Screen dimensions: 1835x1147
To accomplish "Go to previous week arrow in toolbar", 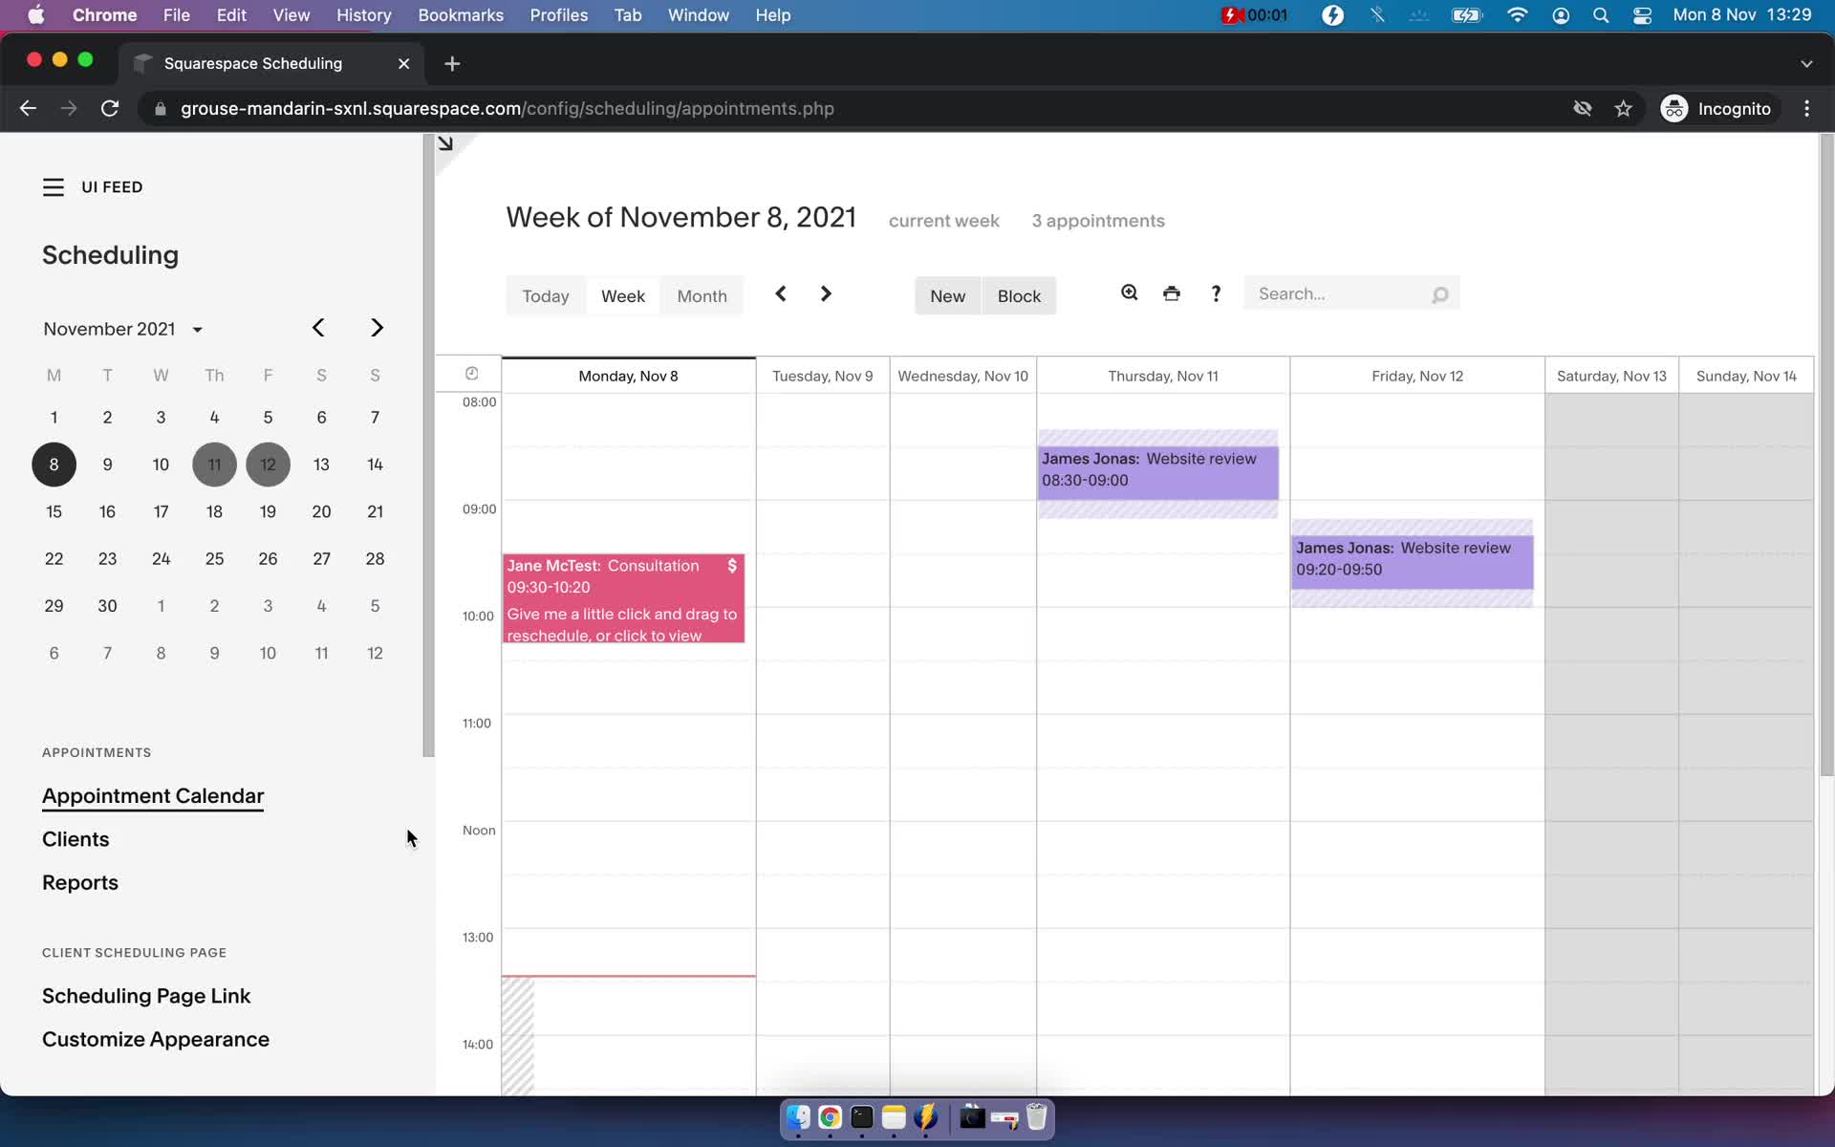I will [x=781, y=293].
